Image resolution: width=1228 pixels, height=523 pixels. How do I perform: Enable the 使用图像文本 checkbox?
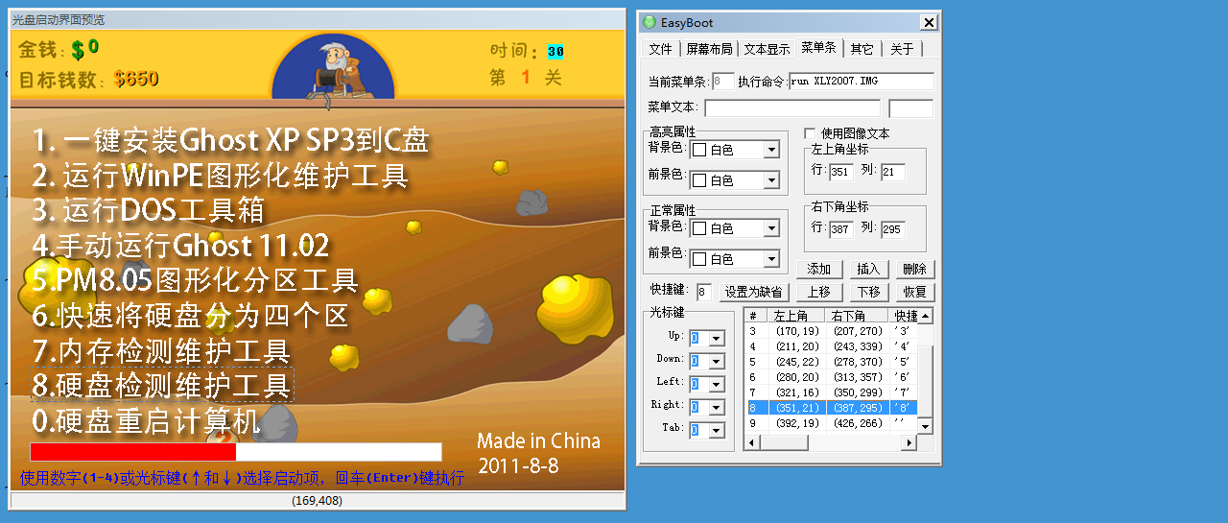810,133
